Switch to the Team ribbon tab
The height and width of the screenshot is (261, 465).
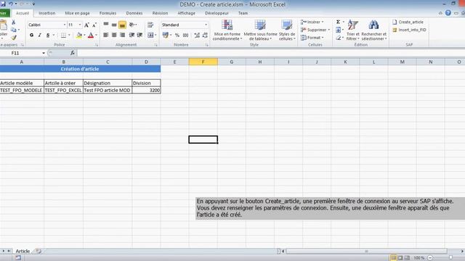pyautogui.click(x=243, y=13)
